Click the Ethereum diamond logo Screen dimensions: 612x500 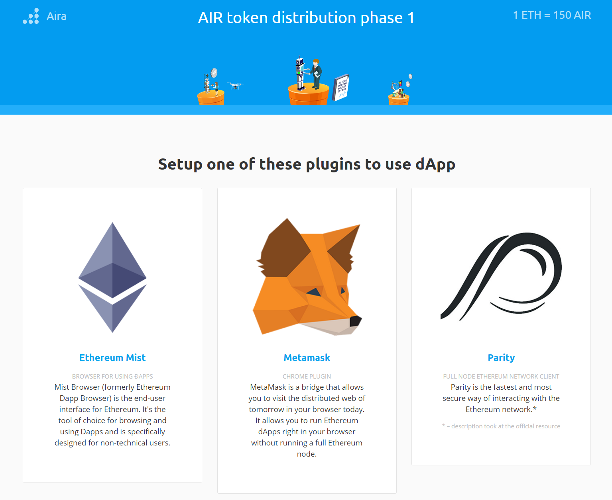(x=112, y=277)
